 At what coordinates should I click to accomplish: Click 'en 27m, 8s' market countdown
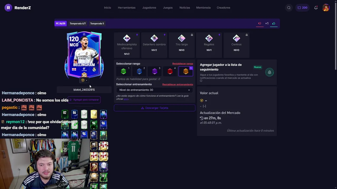tap(212, 118)
